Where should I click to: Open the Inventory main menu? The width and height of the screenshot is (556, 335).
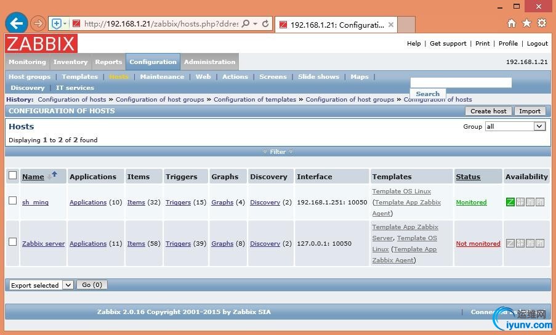pos(71,62)
